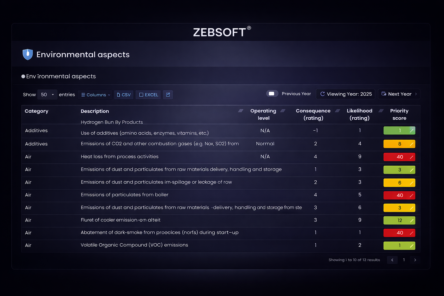Click the orange priority score 8 badge
Image resolution: width=444 pixels, height=296 pixels.
[399, 144]
